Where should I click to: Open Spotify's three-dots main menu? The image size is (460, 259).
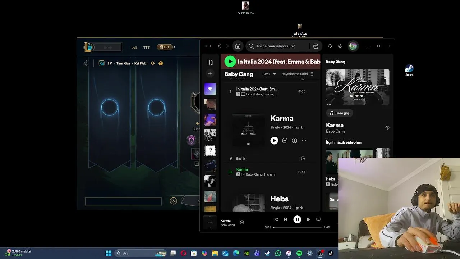208,46
